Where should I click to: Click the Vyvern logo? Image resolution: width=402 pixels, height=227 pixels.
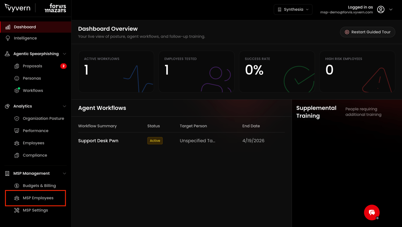click(x=17, y=8)
